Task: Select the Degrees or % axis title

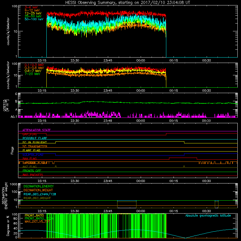Action: (x=8, y=226)
